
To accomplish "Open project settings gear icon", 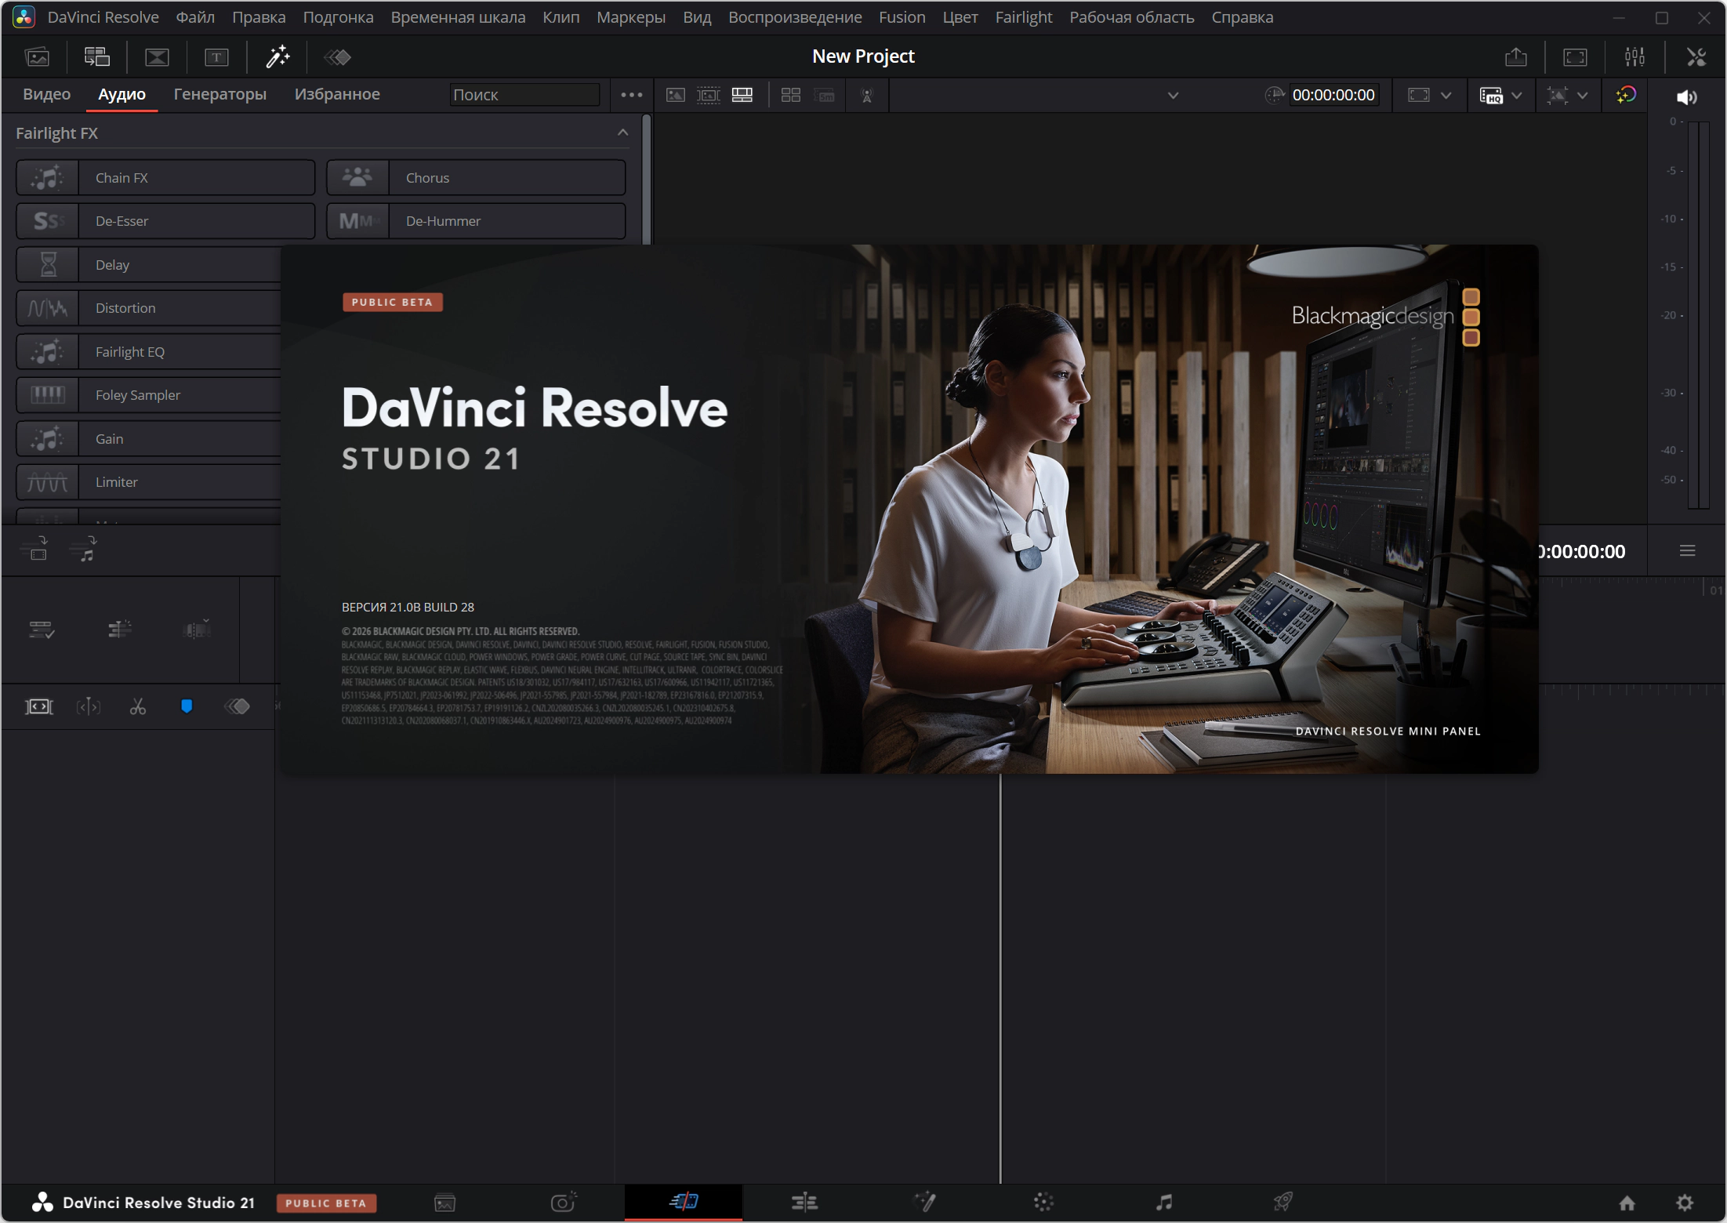I will click(1685, 1203).
